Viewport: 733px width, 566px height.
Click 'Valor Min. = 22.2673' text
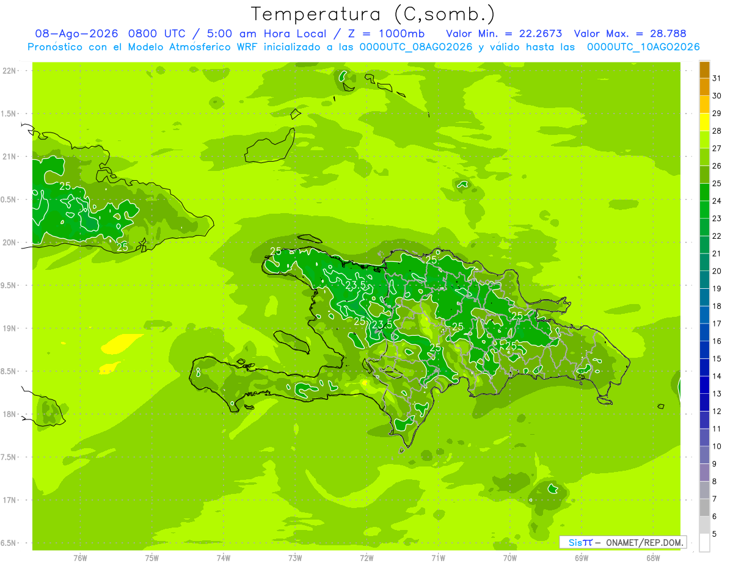[x=504, y=34]
